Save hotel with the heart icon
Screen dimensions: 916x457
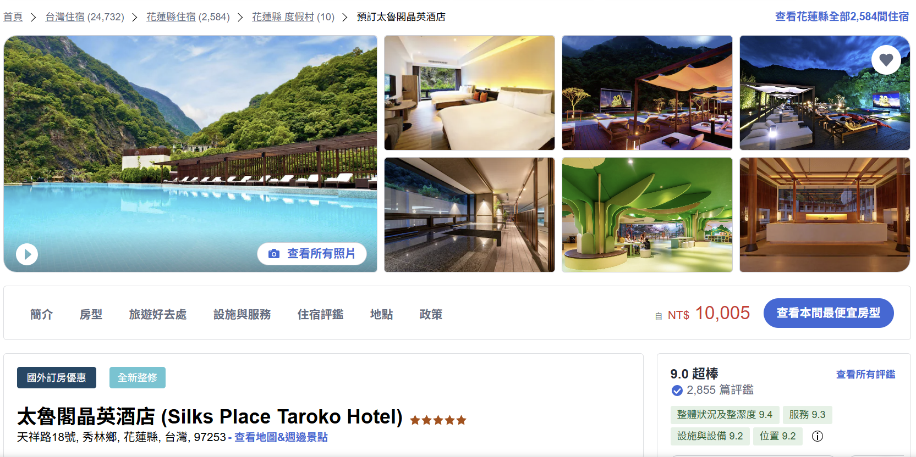[x=886, y=59]
